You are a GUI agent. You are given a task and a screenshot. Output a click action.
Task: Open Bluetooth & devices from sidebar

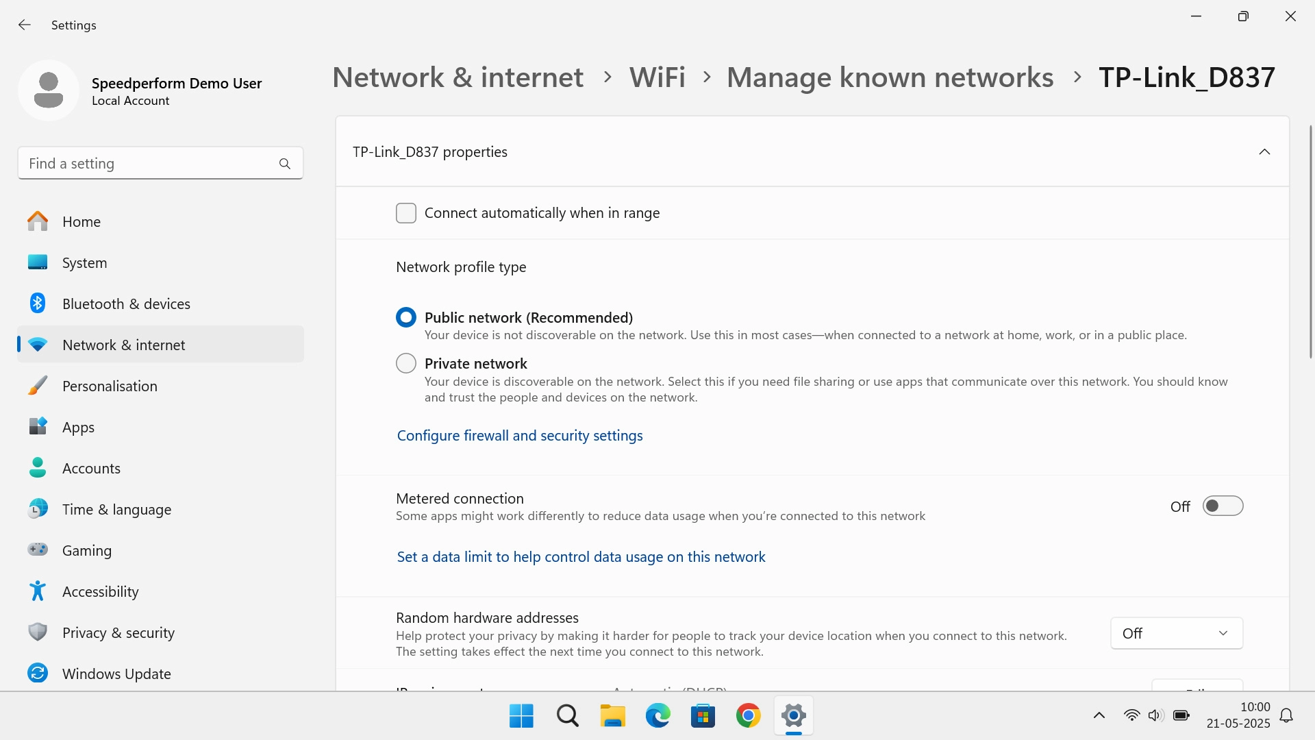coord(126,304)
